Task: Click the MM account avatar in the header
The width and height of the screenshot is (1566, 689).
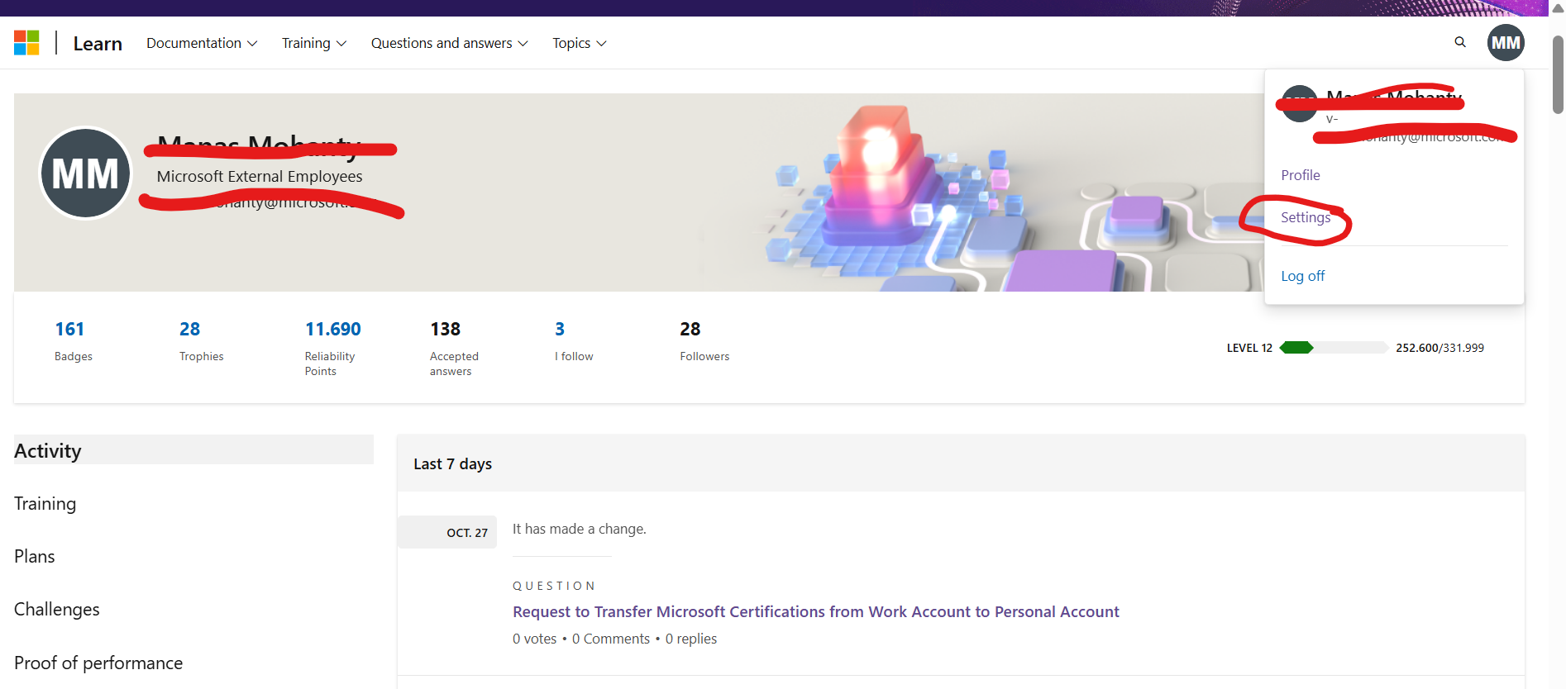Action: [1506, 43]
